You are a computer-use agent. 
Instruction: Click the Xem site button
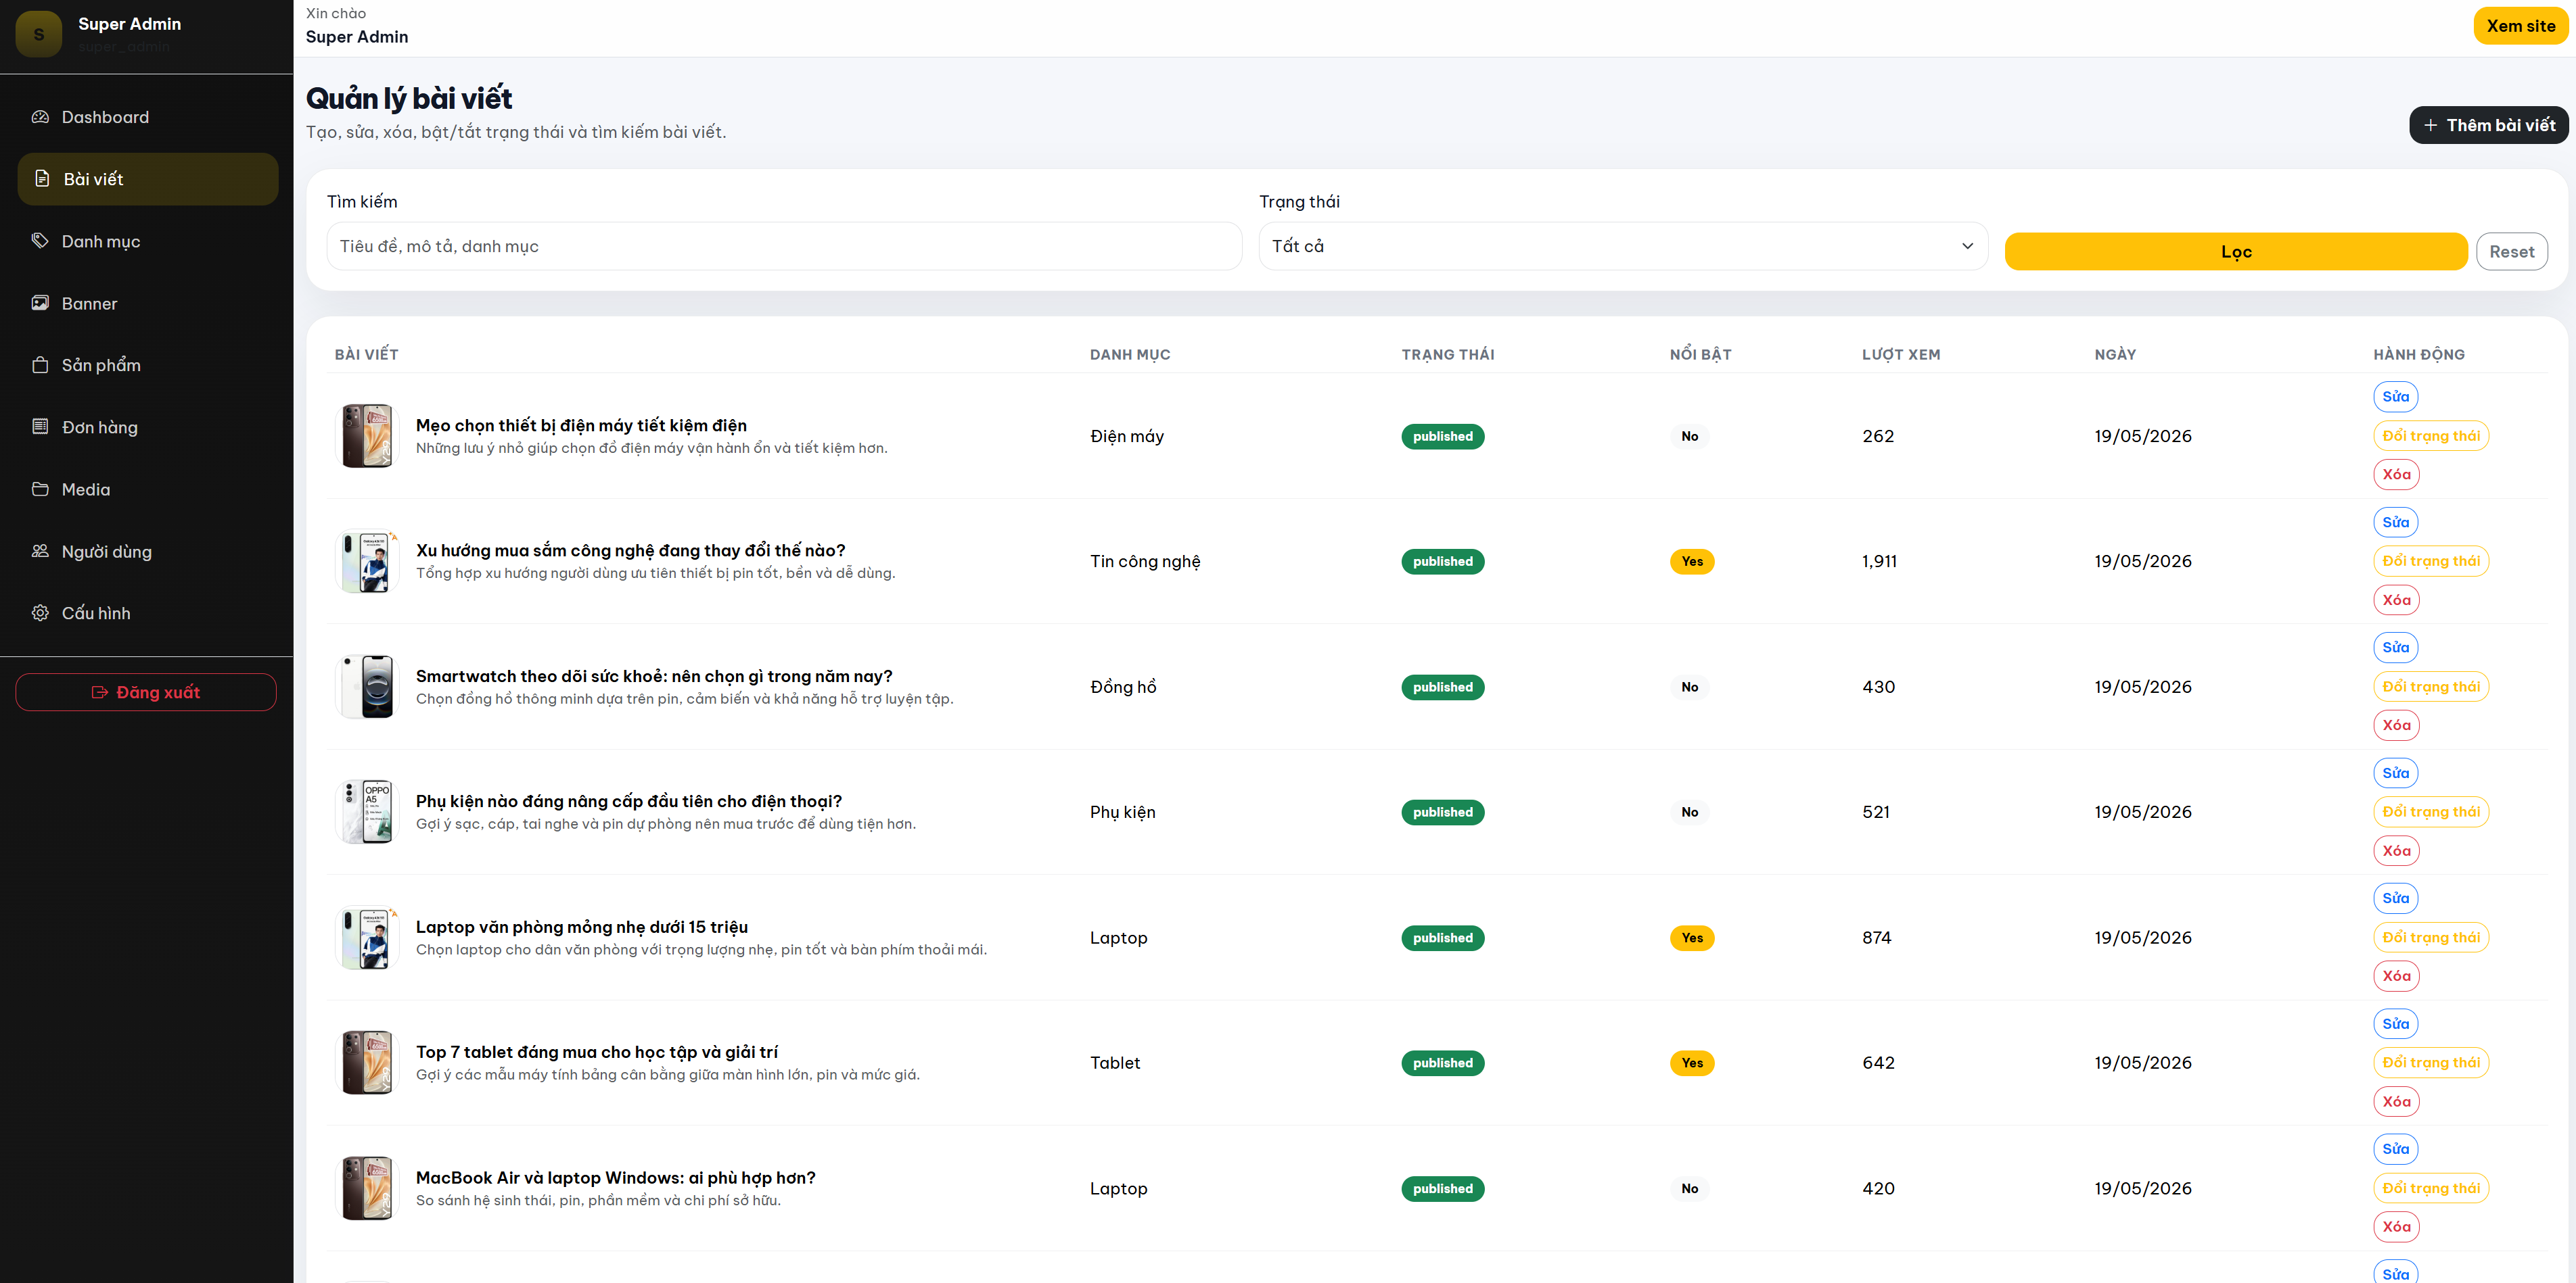tap(2520, 26)
